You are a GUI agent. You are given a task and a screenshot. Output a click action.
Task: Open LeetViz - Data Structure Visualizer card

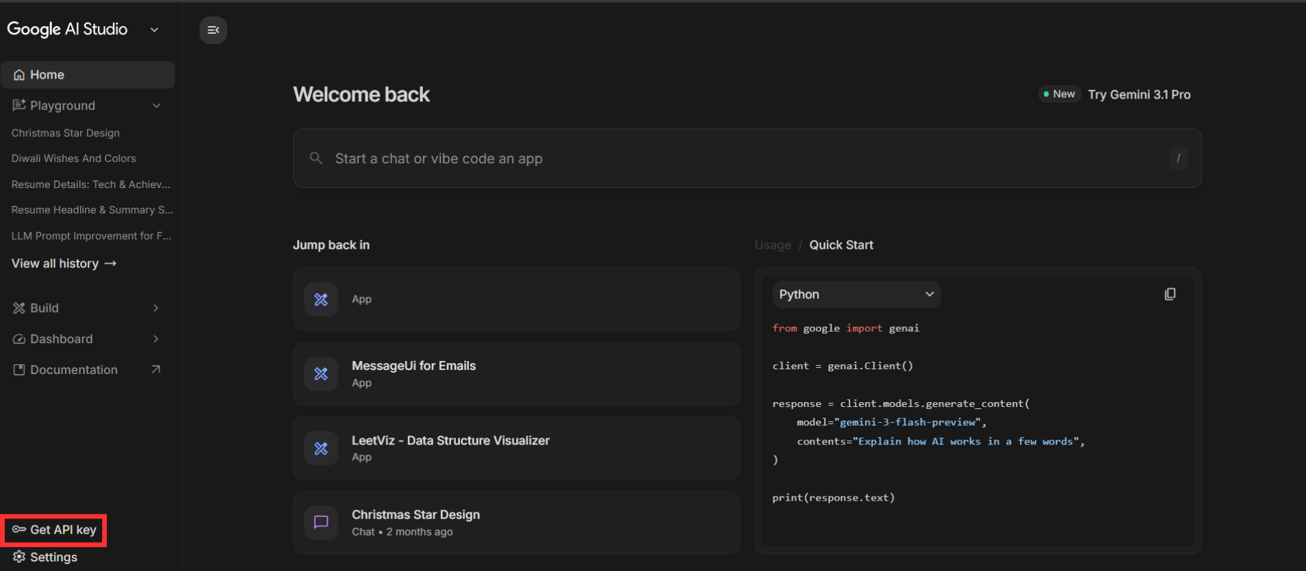(517, 449)
